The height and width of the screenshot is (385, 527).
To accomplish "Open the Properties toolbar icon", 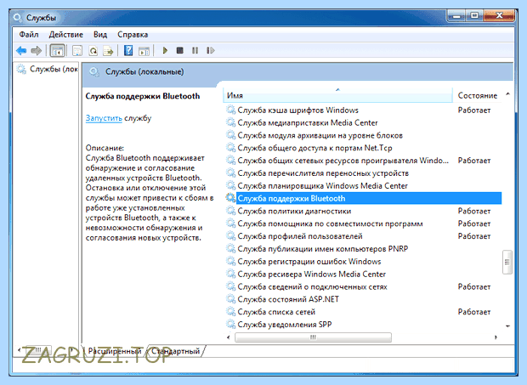I will click(77, 51).
